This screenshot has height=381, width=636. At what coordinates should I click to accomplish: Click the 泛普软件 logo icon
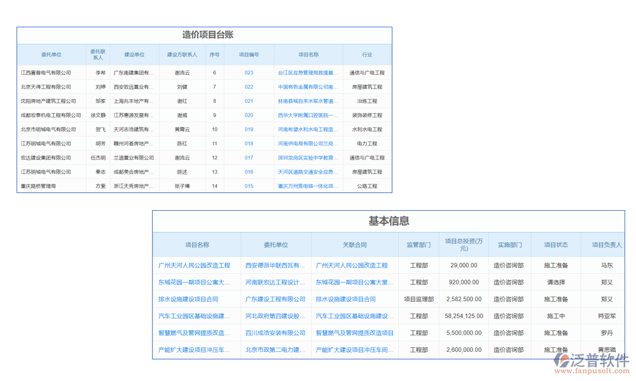tap(562, 358)
